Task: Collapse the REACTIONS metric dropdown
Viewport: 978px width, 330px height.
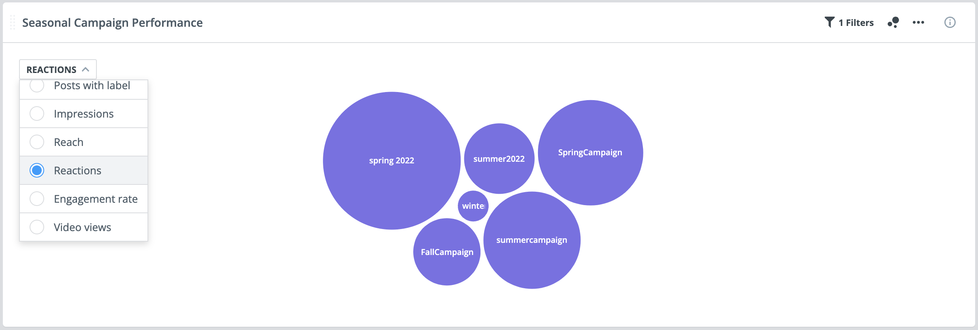Action: [x=58, y=69]
